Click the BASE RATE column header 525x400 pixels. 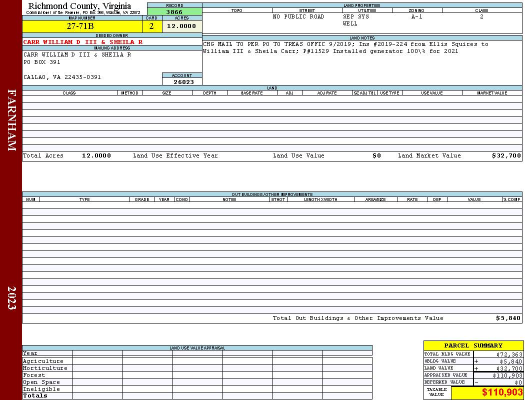pyautogui.click(x=252, y=93)
